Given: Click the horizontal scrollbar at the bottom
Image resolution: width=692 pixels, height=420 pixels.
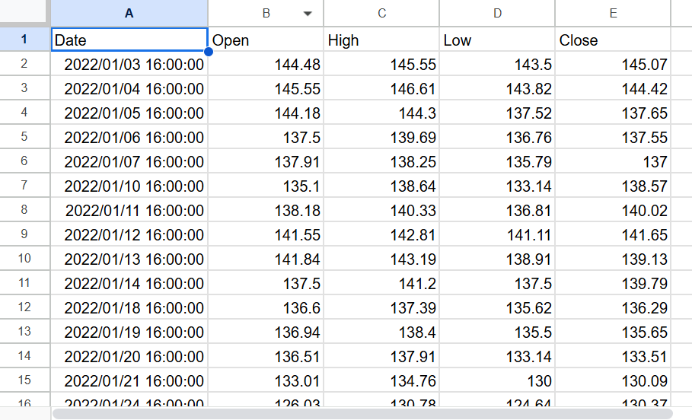Looking at the screenshot, I should click(362, 414).
